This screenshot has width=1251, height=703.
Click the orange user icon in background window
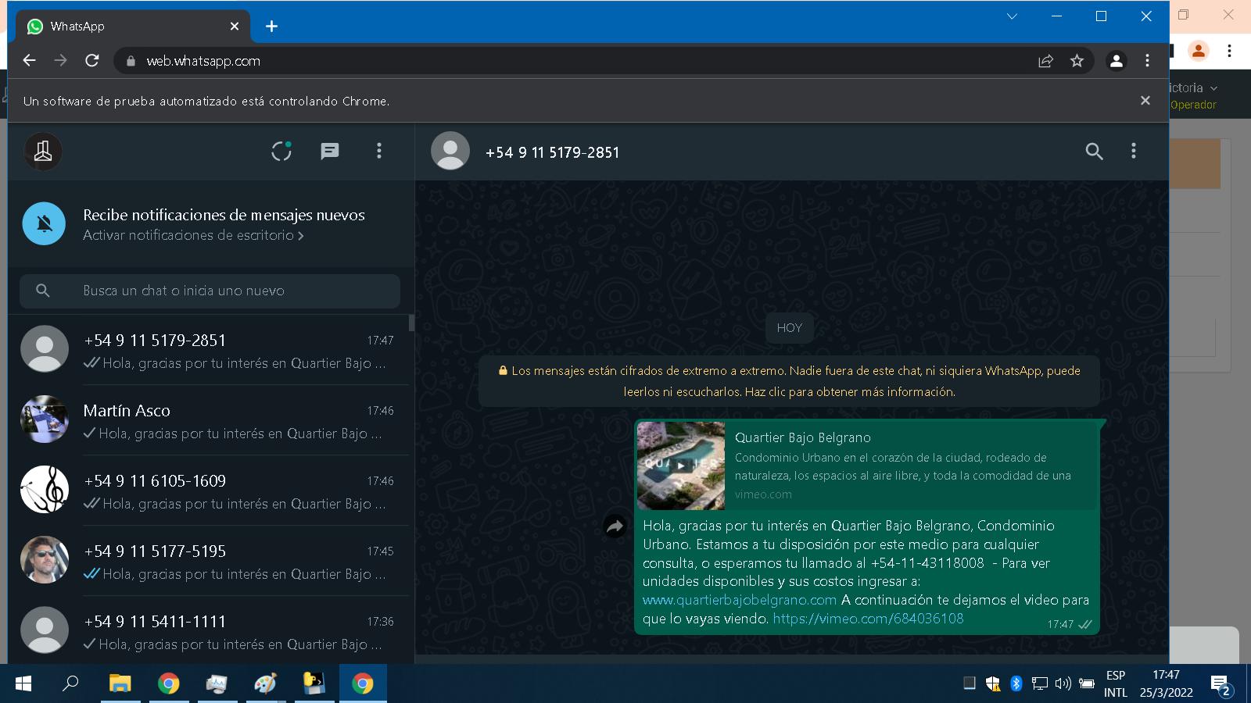(1198, 51)
